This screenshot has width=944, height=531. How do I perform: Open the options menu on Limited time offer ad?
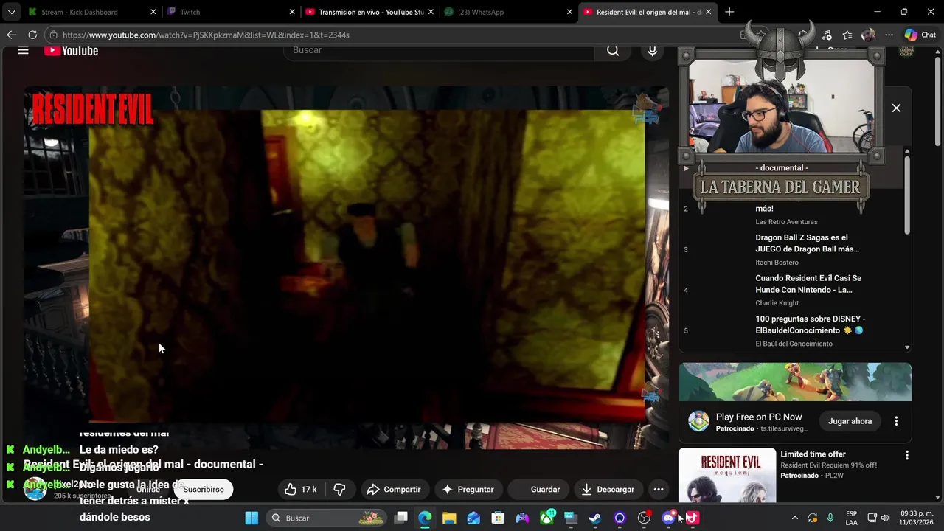point(907,455)
